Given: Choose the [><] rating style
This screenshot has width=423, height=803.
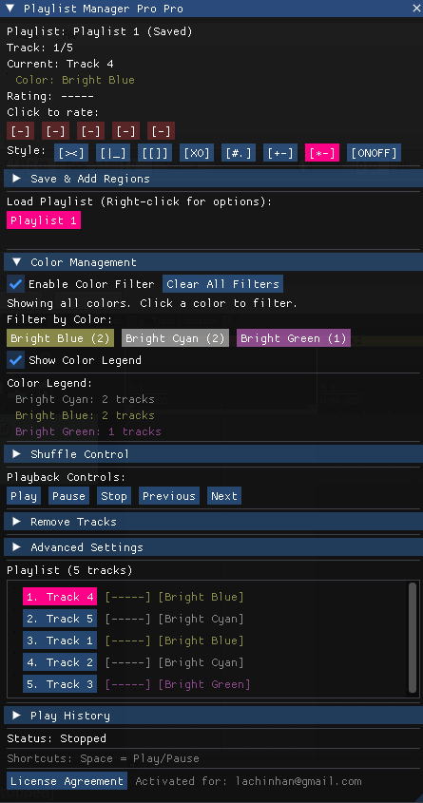Looking at the screenshot, I should point(71,153).
